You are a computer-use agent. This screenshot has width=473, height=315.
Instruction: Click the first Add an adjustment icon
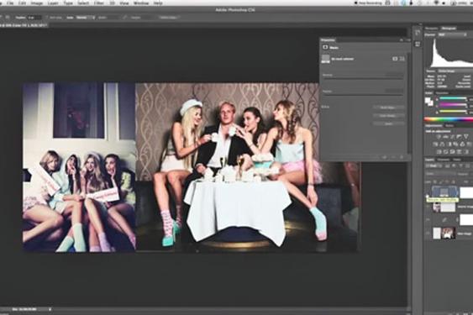438,136
